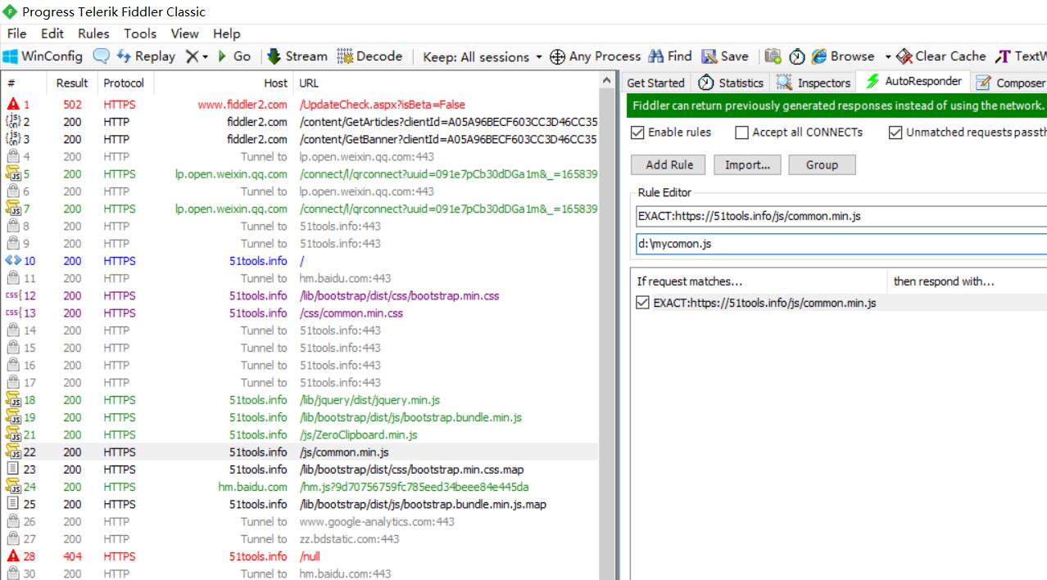The width and height of the screenshot is (1047, 580).
Task: Open the Rules menu
Action: [x=93, y=34]
